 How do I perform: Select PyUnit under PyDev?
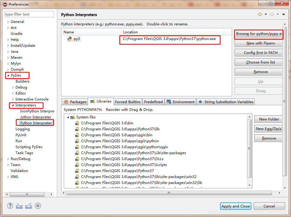21,135
